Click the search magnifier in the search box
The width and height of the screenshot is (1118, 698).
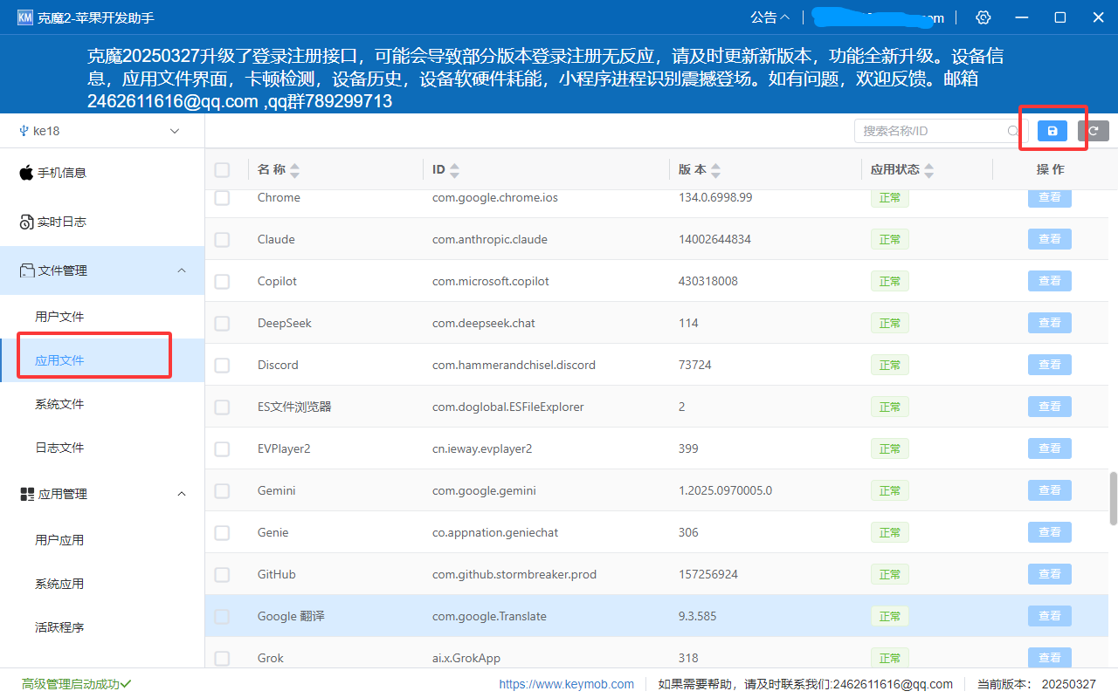pyautogui.click(x=1013, y=130)
